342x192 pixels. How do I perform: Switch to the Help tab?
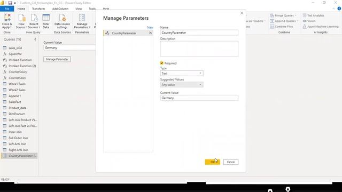click(106, 9)
